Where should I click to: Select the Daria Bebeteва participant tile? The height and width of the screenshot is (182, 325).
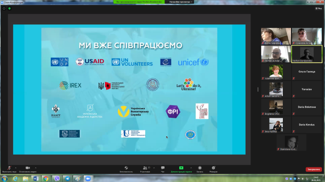click(x=307, y=107)
